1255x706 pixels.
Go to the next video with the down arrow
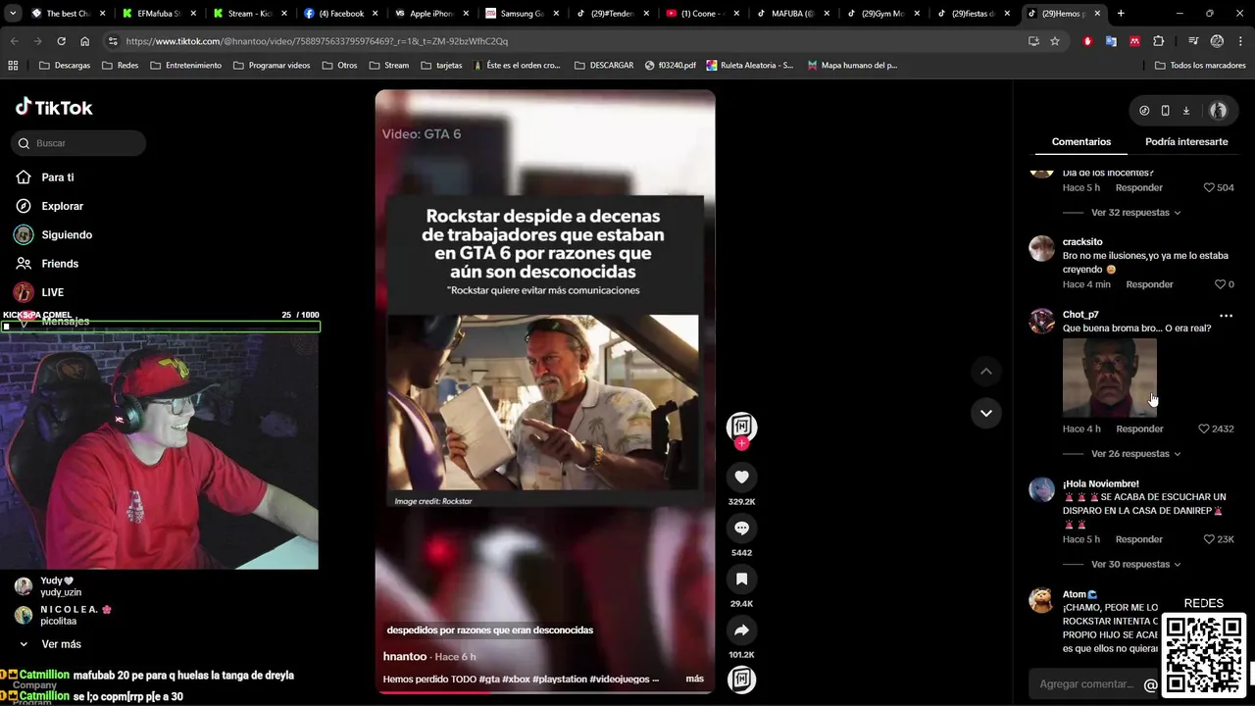coord(986,413)
